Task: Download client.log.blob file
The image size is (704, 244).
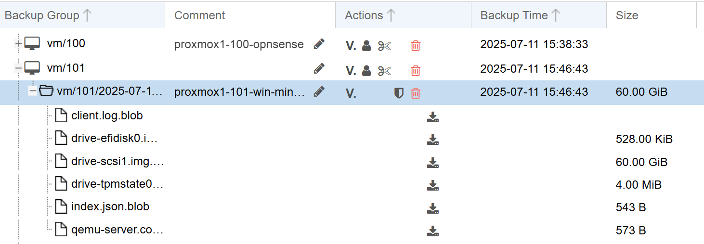Action: tap(432, 117)
